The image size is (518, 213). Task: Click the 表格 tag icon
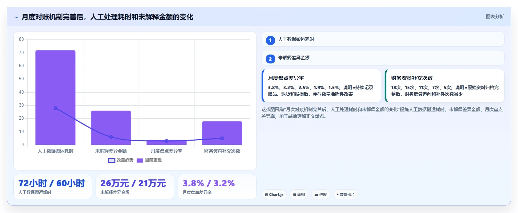[x=295, y=195]
